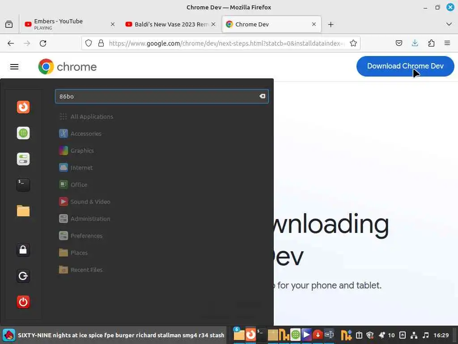Image resolution: width=458 pixels, height=344 pixels.
Task: Bookmark this page with star icon
Action: tap(353, 43)
